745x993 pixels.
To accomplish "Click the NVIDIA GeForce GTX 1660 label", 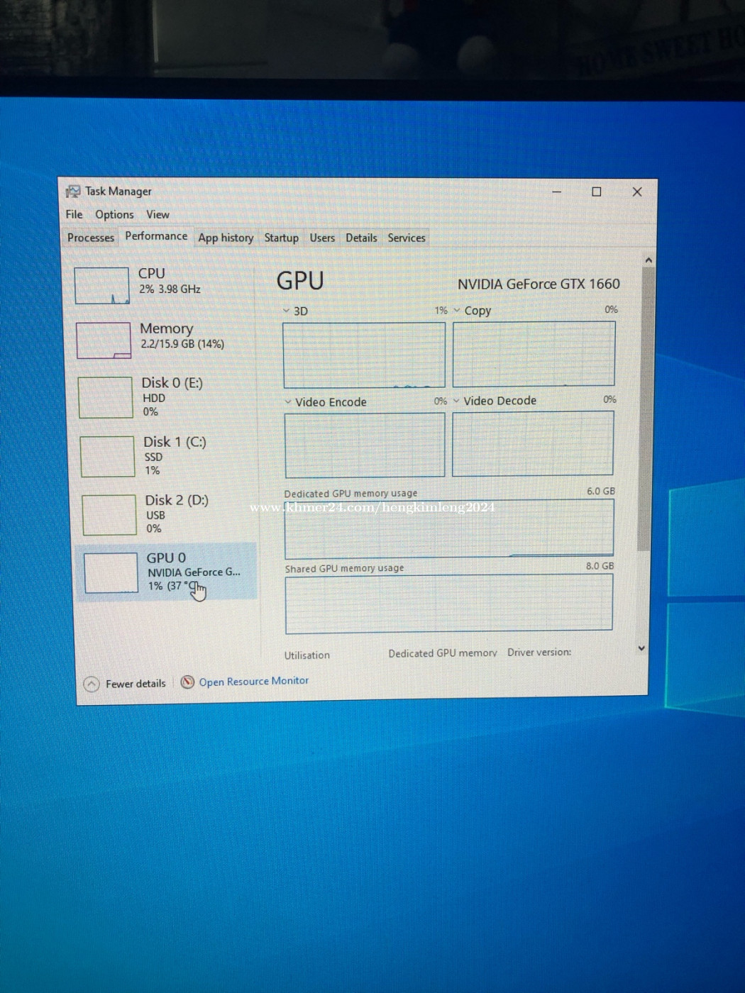I will coord(539,284).
